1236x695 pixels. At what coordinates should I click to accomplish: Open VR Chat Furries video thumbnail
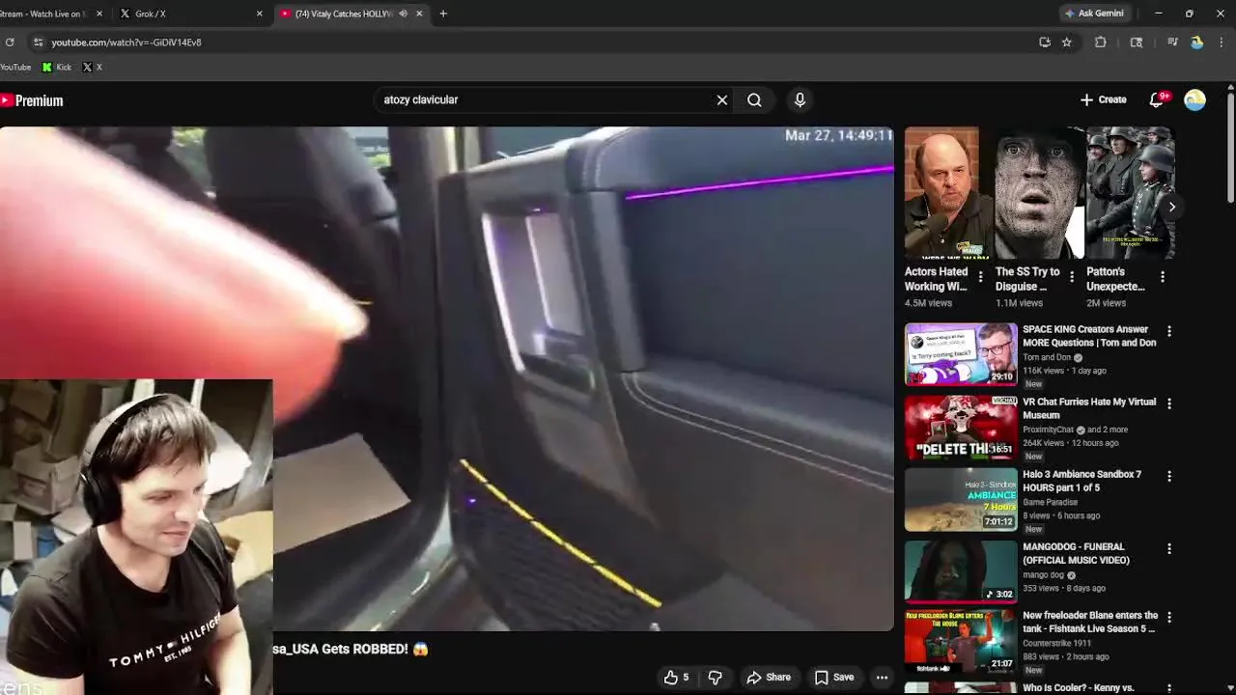click(961, 427)
